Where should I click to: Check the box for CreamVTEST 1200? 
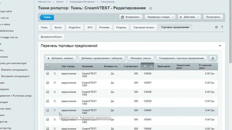tap(47, 73)
